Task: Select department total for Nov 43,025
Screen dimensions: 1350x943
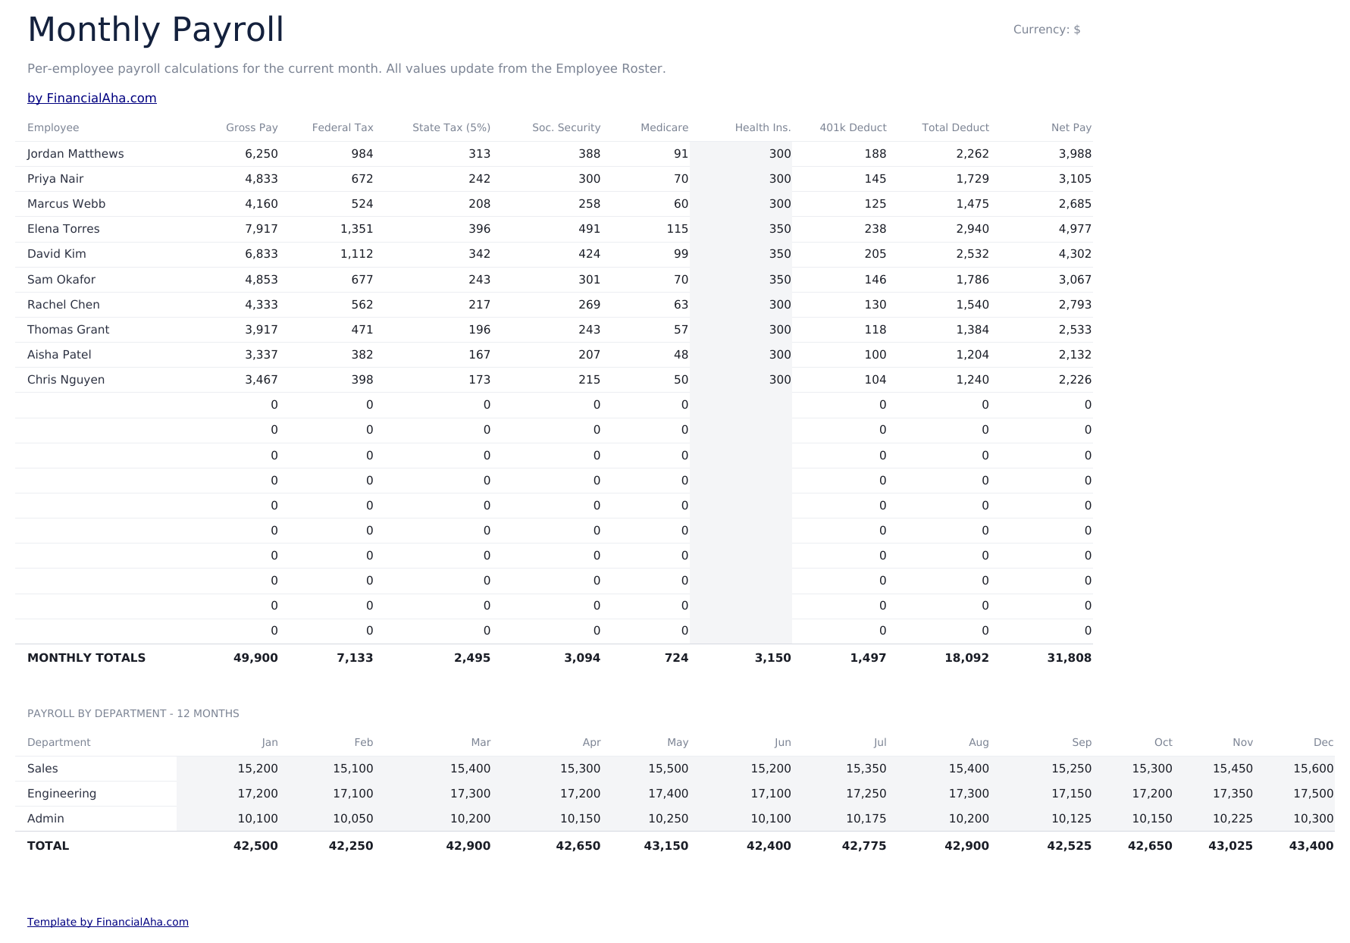Action: pos(1230,846)
